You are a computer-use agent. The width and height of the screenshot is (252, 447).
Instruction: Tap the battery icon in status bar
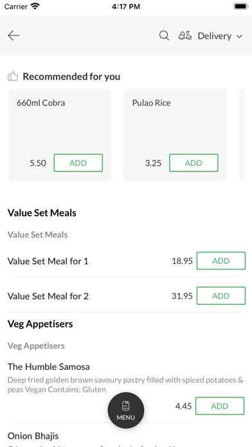click(x=241, y=6)
